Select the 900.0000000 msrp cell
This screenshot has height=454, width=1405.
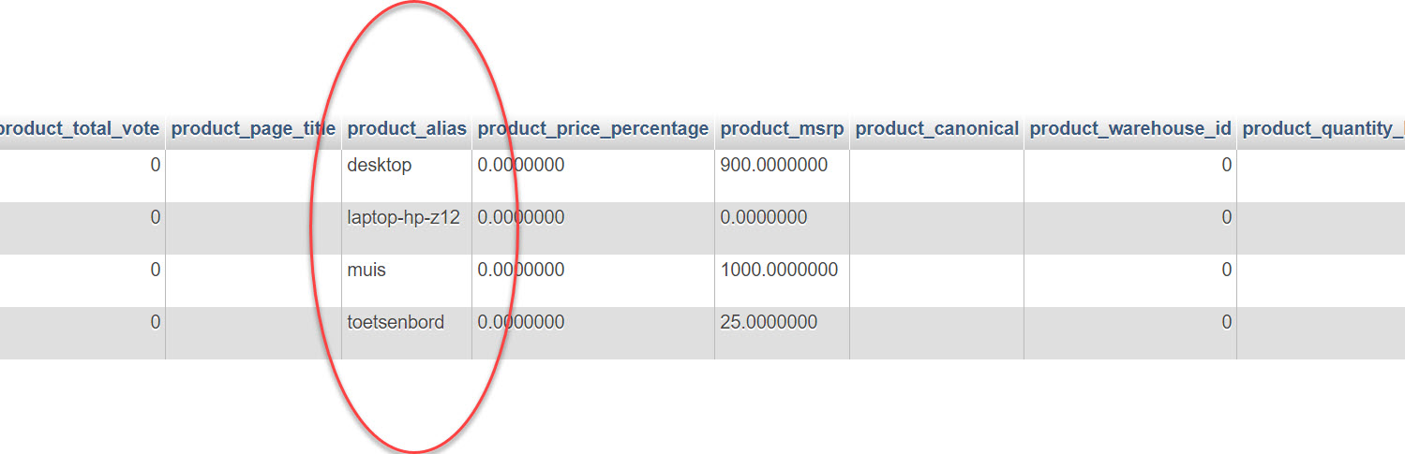pos(773,166)
